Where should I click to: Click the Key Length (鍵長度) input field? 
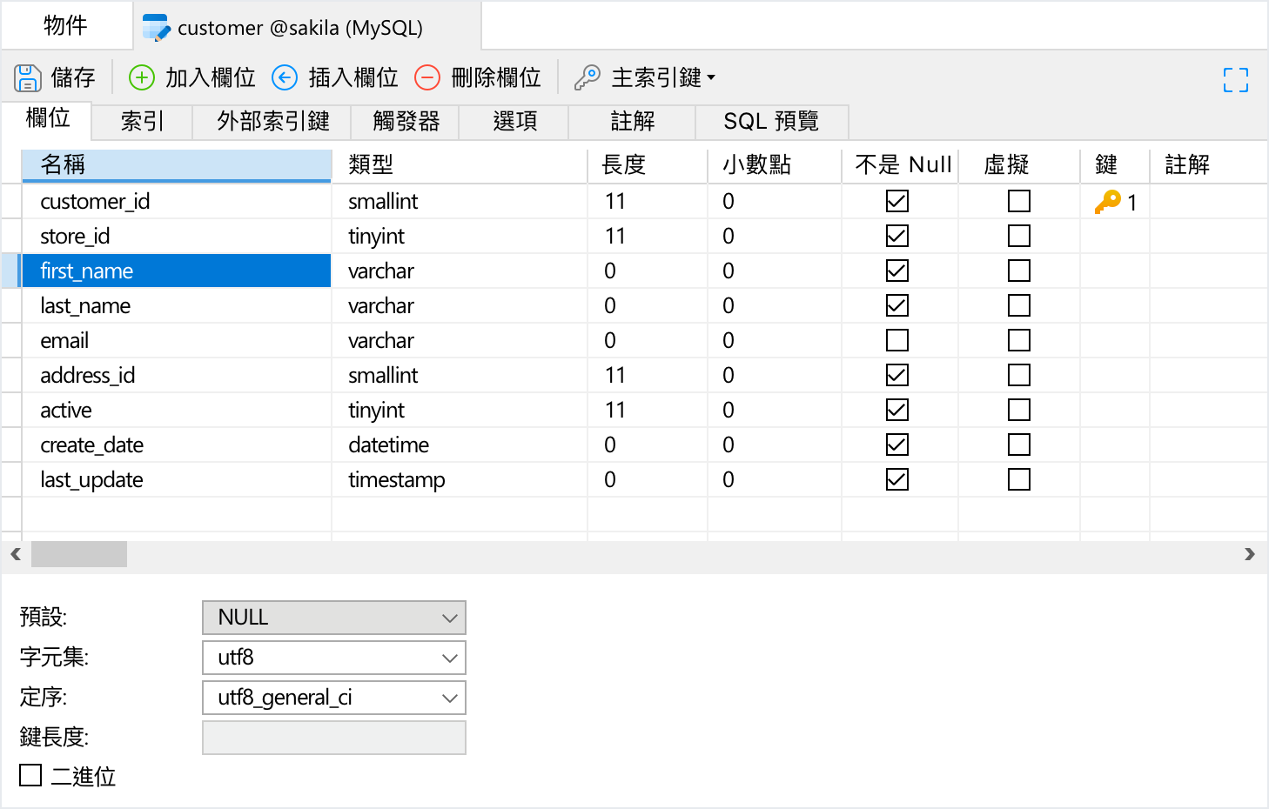pyautogui.click(x=333, y=738)
